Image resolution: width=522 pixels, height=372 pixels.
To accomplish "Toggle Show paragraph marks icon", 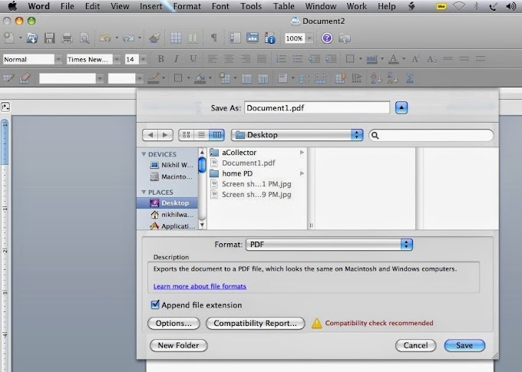I will click(214, 38).
